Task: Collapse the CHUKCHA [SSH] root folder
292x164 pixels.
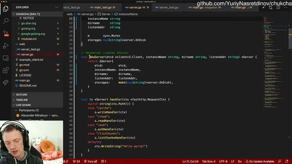Action: [x=28, y=14]
